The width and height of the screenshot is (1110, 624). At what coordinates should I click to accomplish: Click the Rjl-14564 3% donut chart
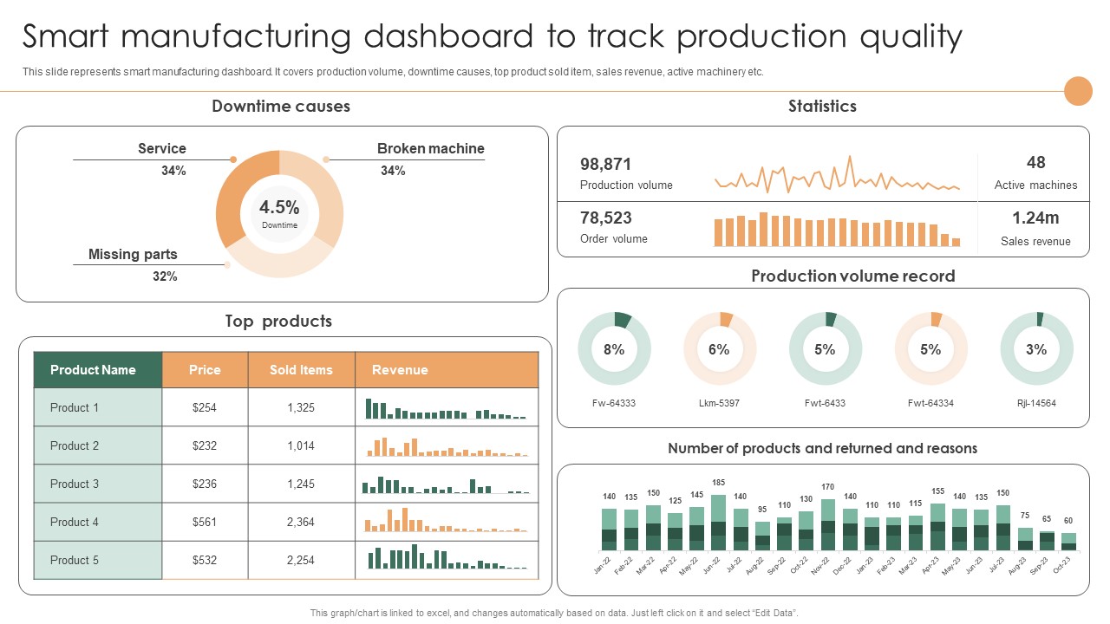1036,348
